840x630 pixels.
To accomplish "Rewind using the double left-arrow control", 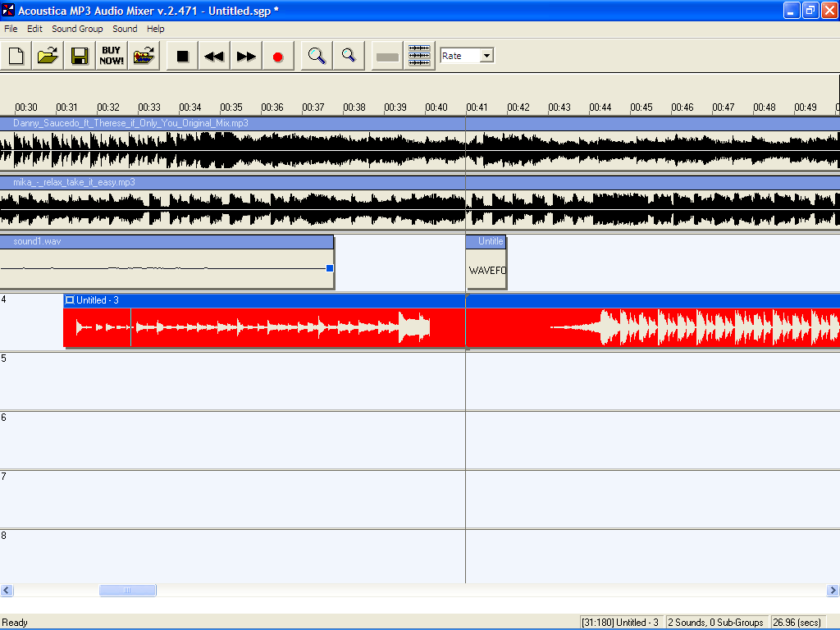I will click(x=213, y=55).
